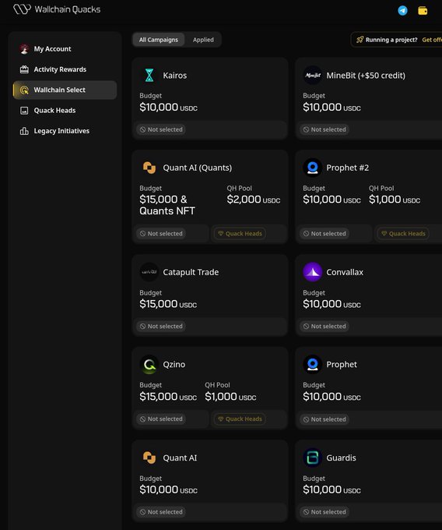Open Activity Rewards in sidebar

(65, 69)
